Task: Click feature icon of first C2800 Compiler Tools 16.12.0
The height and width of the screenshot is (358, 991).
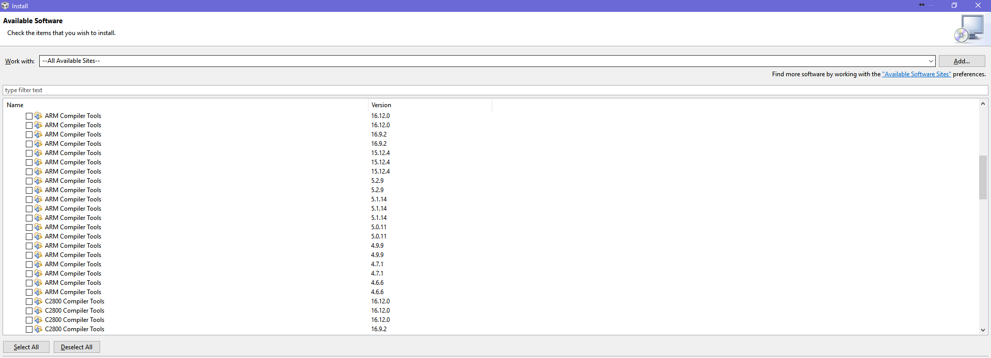Action: click(x=38, y=301)
